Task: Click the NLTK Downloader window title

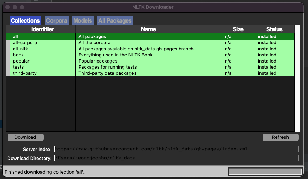Action: tap(153, 7)
